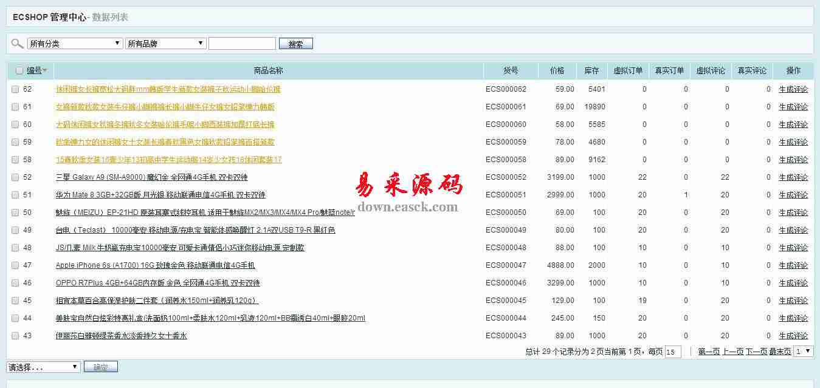
Task: Click 生成评论 for product ECS000052
Action: pyautogui.click(x=793, y=177)
